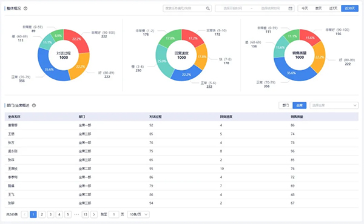Click the help icon beside 整体概况
Image resolution: width=364 pixels, height=224 pixels.
click(25, 8)
